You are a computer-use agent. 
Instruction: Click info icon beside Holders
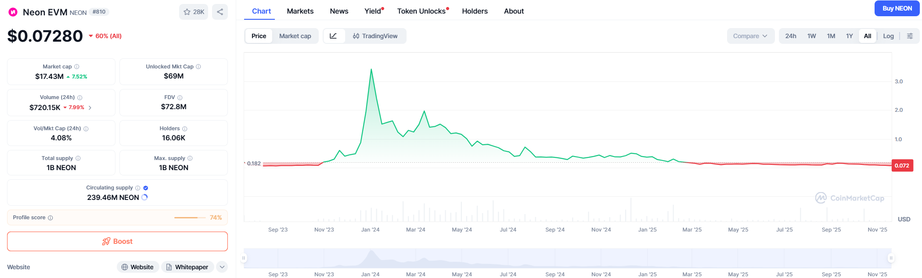(185, 129)
